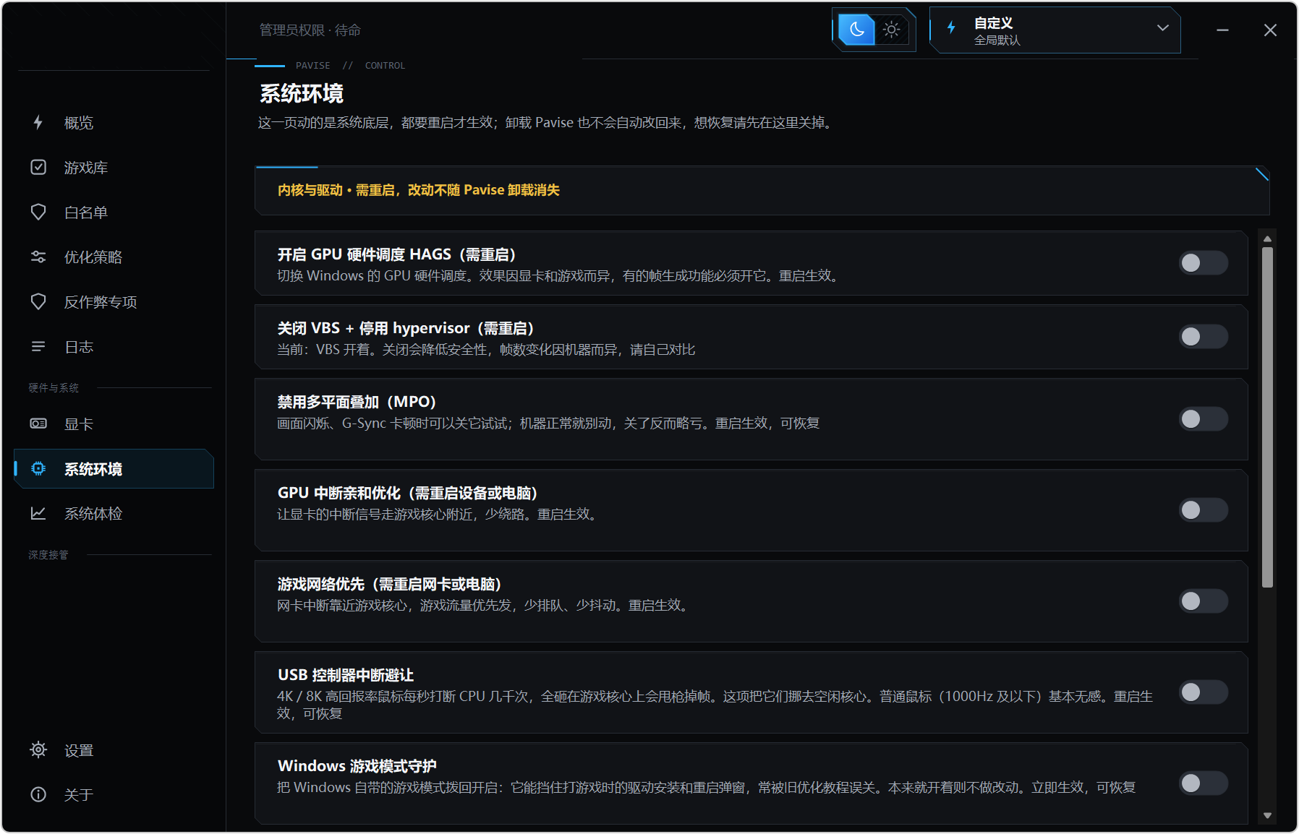Image resolution: width=1299 pixels, height=834 pixels.
Task: Switch to light theme with sun icon
Action: pos(892,30)
